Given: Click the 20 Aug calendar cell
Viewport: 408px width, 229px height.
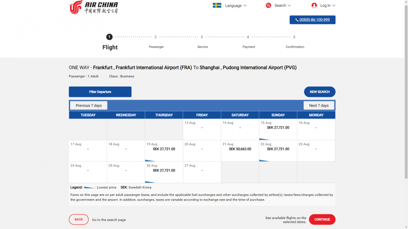Looking at the screenshot, I should [x=202, y=151].
